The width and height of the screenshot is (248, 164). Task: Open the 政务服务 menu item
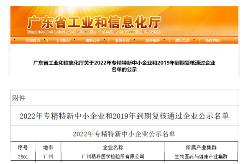pyautogui.click(x=153, y=41)
